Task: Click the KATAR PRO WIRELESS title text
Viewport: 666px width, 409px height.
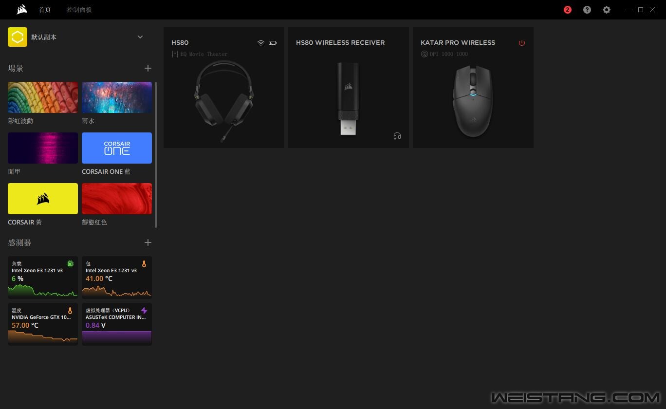Action: click(458, 43)
